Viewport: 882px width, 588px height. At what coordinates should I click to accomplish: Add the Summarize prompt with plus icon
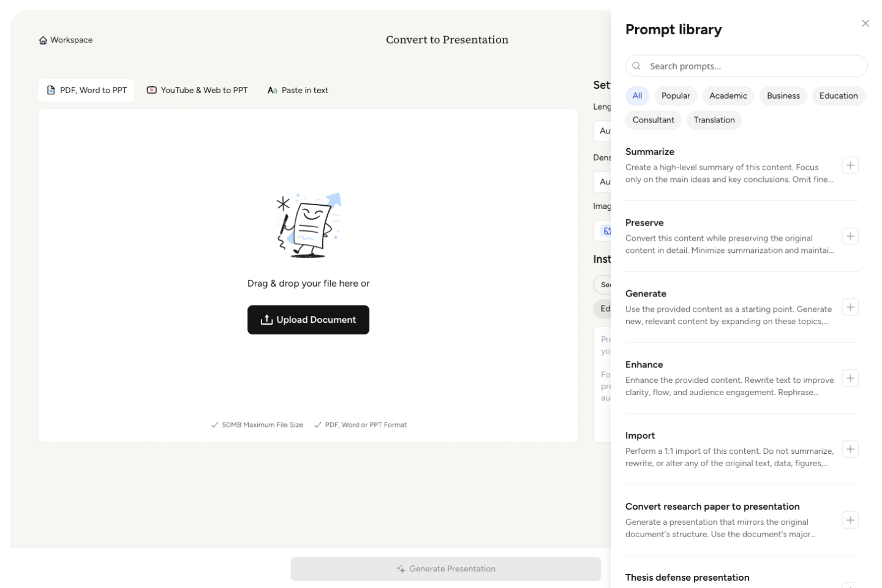point(850,165)
